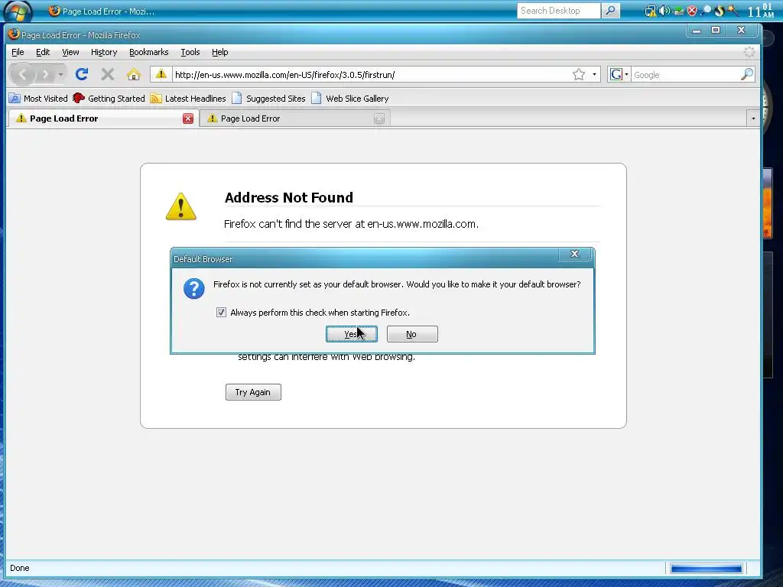Click the blue question mark dialog icon
Viewport: 783px width, 587px height.
coord(193,288)
